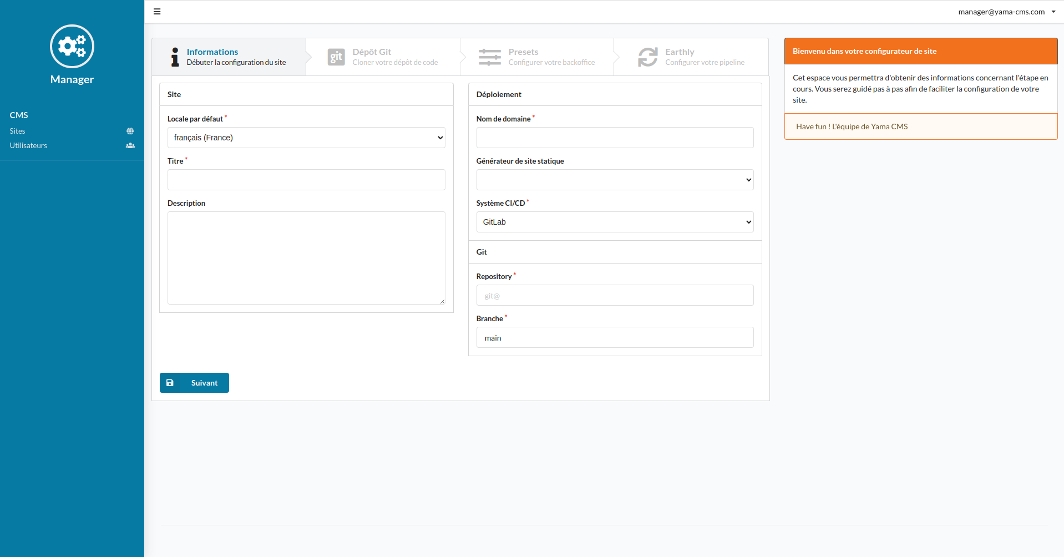Viewport: 1064px width, 557px height.
Task: Expand the Générateur de site statique dropdown
Action: coord(615,180)
